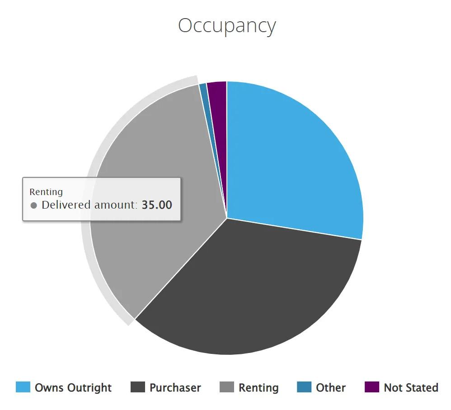451x410 pixels.
Task: Hide the Other series via legend label
Action: pyautogui.click(x=331, y=388)
